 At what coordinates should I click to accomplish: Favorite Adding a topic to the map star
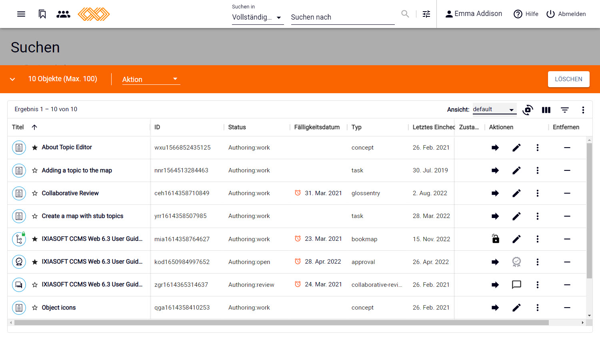click(35, 170)
